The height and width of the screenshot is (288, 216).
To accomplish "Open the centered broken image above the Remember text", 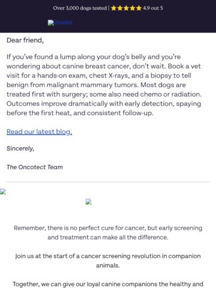I will (x=89, y=202).
